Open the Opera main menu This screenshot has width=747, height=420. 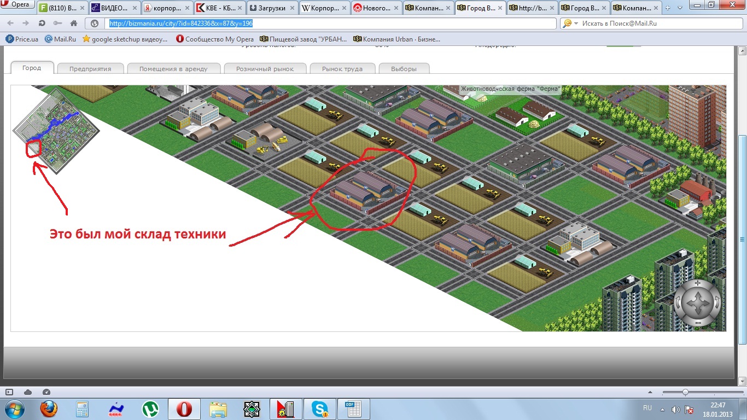17,5
